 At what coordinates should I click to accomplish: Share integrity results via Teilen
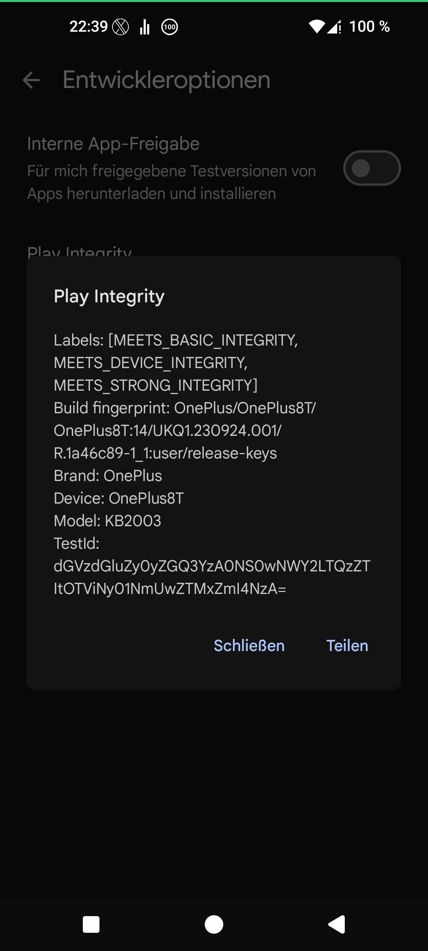(347, 645)
